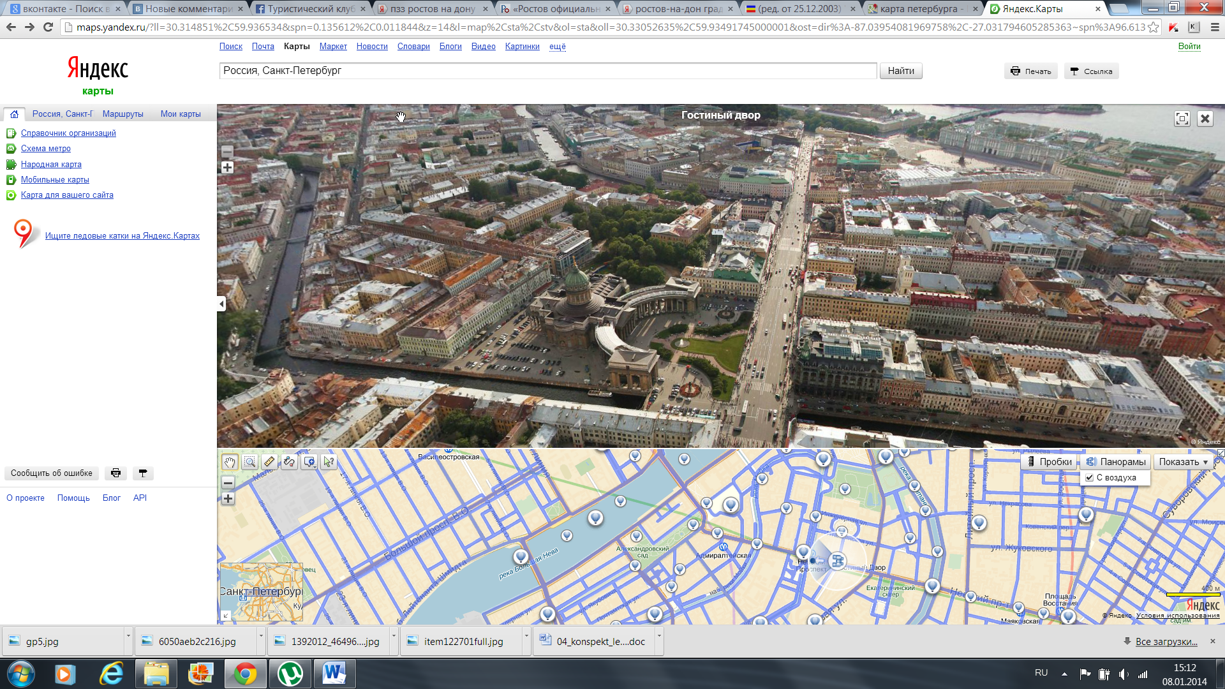Open the Маршруты tab
The height and width of the screenshot is (689, 1225).
pyautogui.click(x=123, y=114)
